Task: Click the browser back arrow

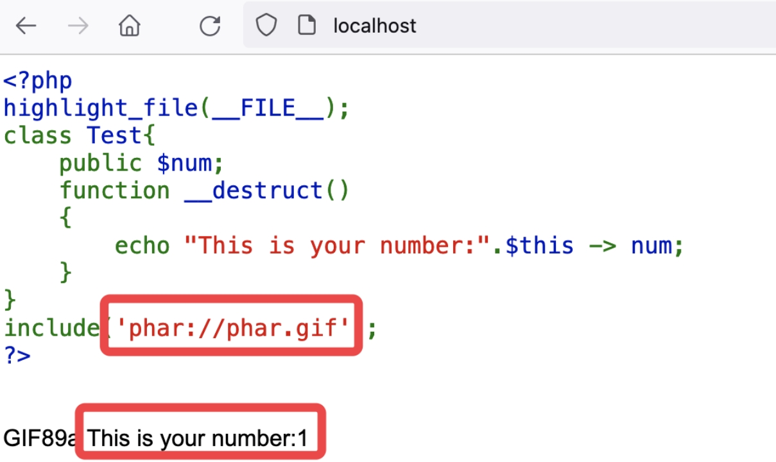Action: coord(26,26)
